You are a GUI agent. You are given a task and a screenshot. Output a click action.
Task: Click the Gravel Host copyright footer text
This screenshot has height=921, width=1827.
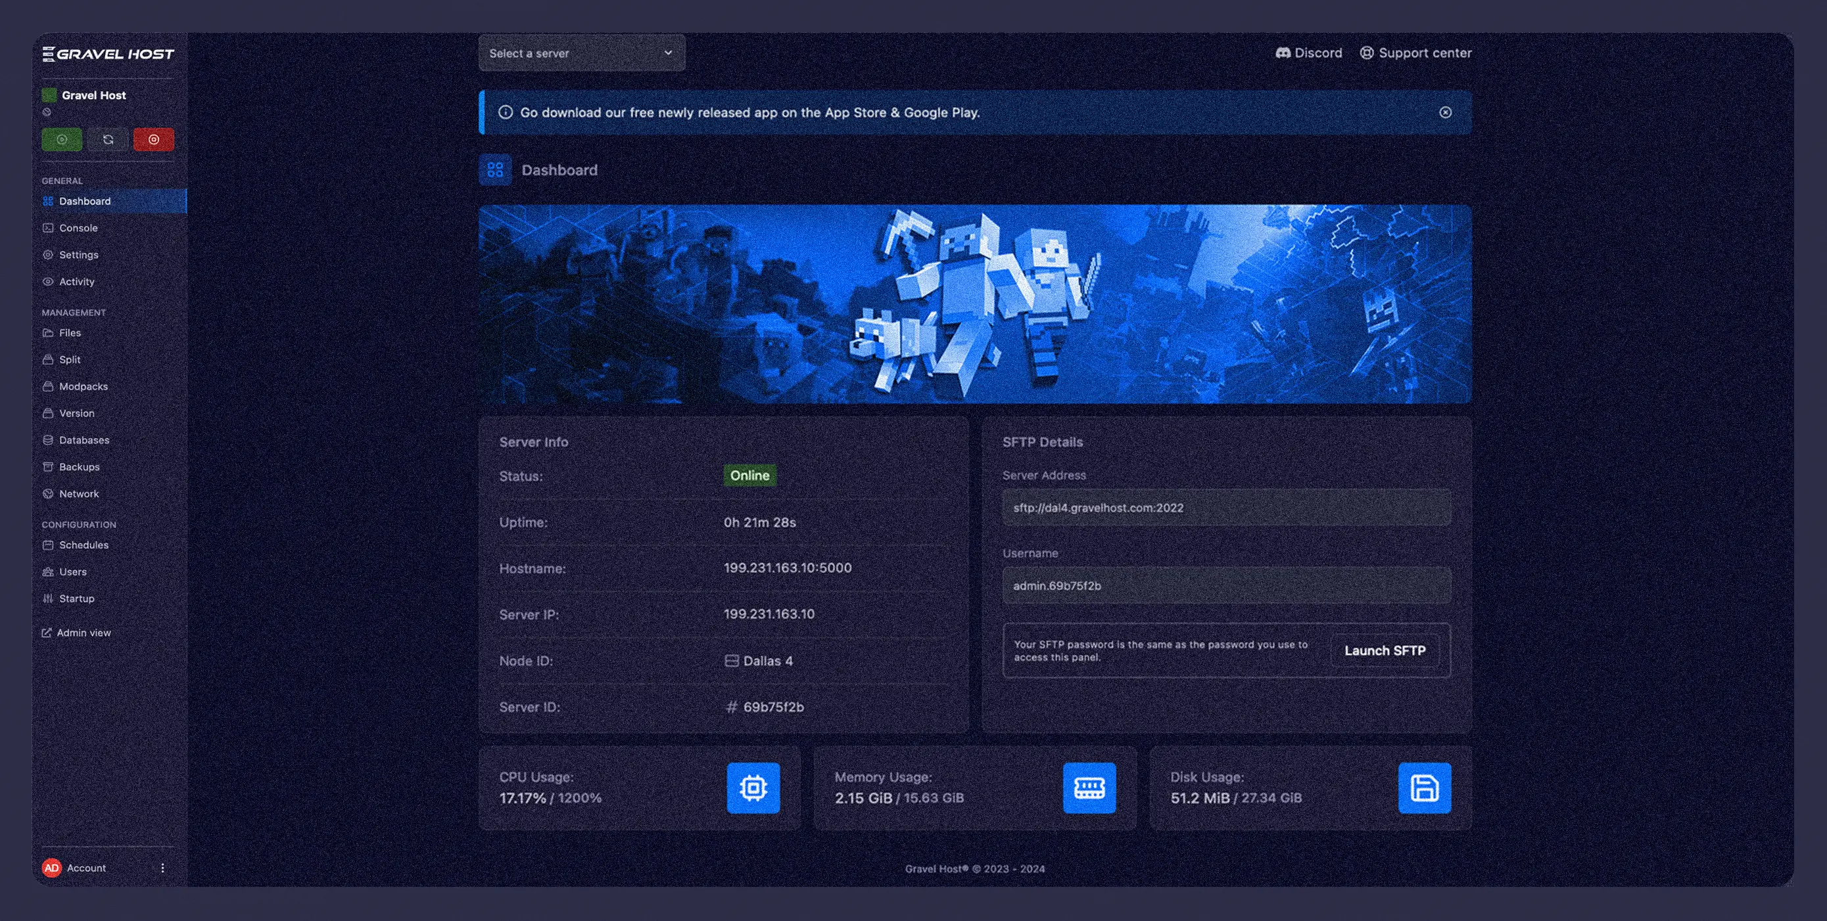[x=974, y=869]
